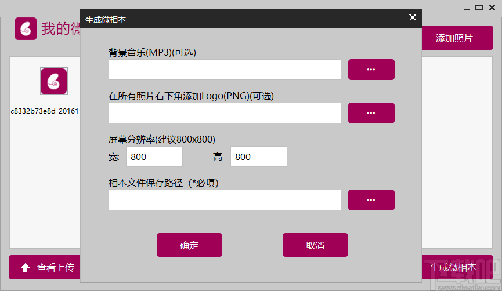Browse for PNG logo file
Image resolution: width=502 pixels, height=291 pixels.
coord(371,113)
